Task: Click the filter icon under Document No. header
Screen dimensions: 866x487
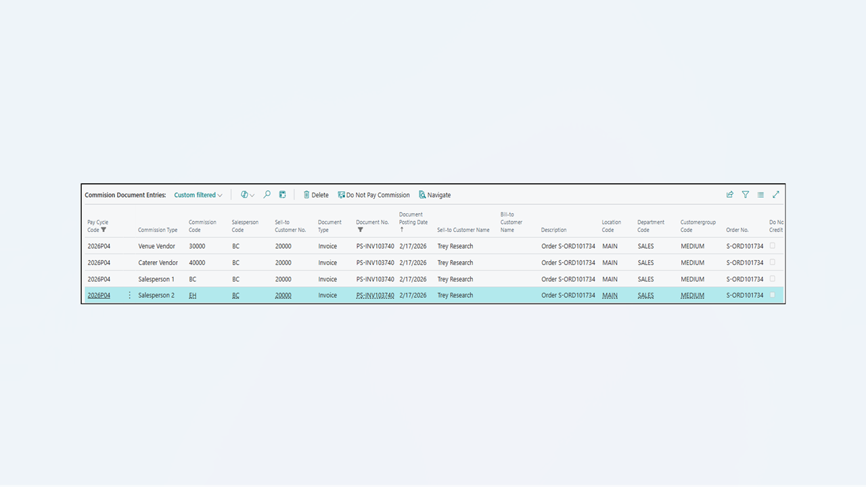Action: click(360, 230)
